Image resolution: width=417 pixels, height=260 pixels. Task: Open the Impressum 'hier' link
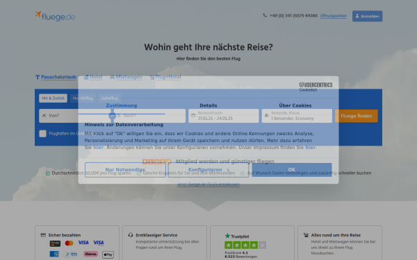coord(310,148)
